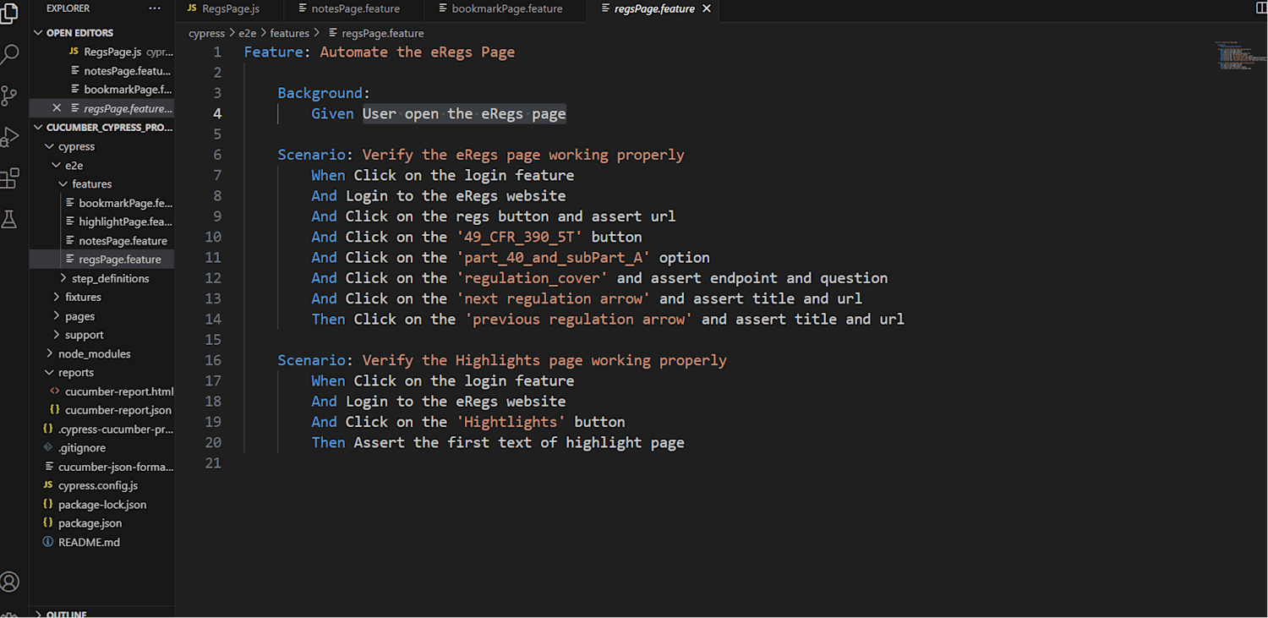Viewport: 1268px width, 618px height.
Task: Collapse the reports folder
Action: [49, 373]
